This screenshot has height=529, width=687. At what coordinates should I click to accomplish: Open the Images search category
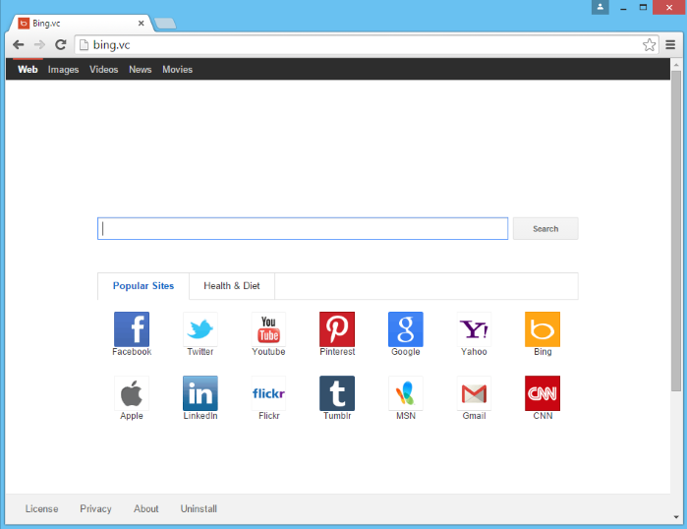coord(63,70)
